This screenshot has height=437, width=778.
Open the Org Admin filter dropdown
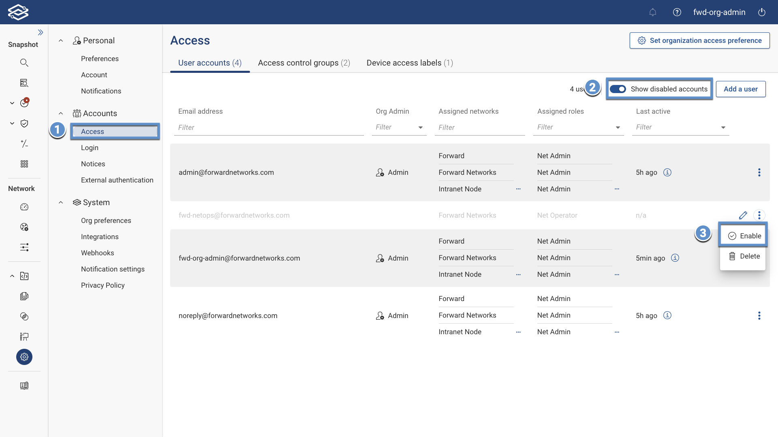421,127
